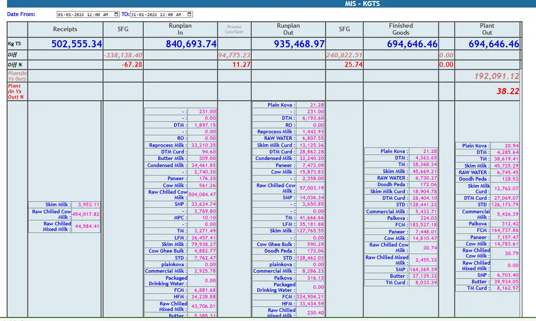This screenshot has height=321, width=536.
Task: Select the Plant Out column header
Action: (487, 29)
